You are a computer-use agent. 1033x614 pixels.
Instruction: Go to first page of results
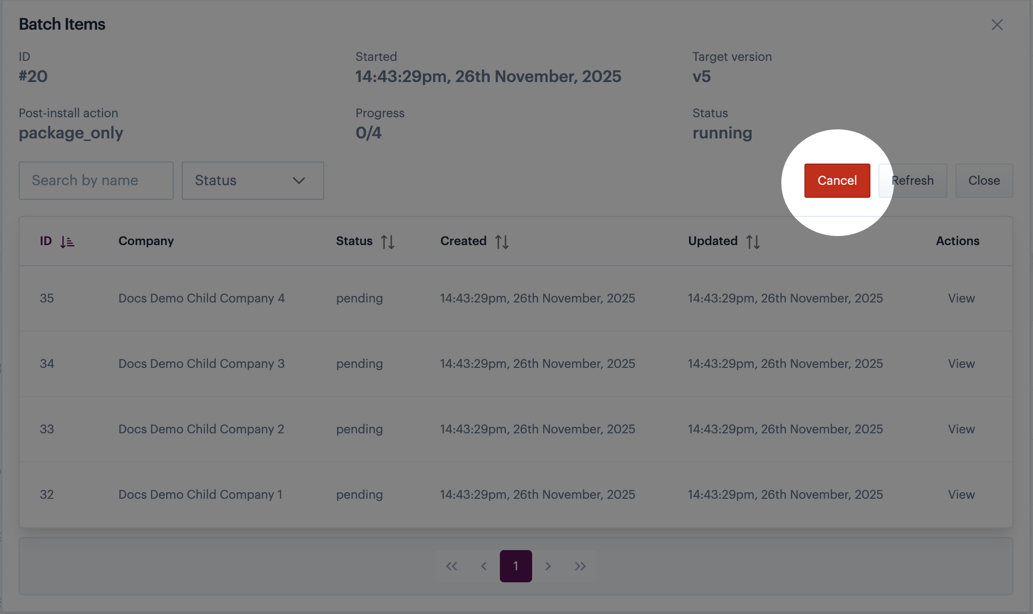tap(452, 566)
